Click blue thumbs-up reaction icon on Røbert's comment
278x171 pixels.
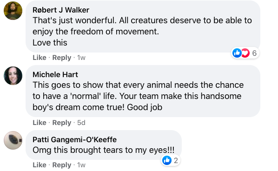[x=237, y=53]
